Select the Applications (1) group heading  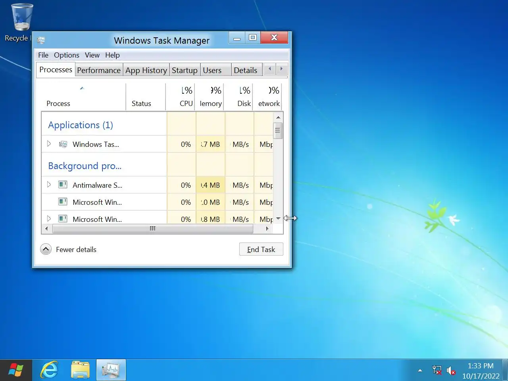[81, 125]
